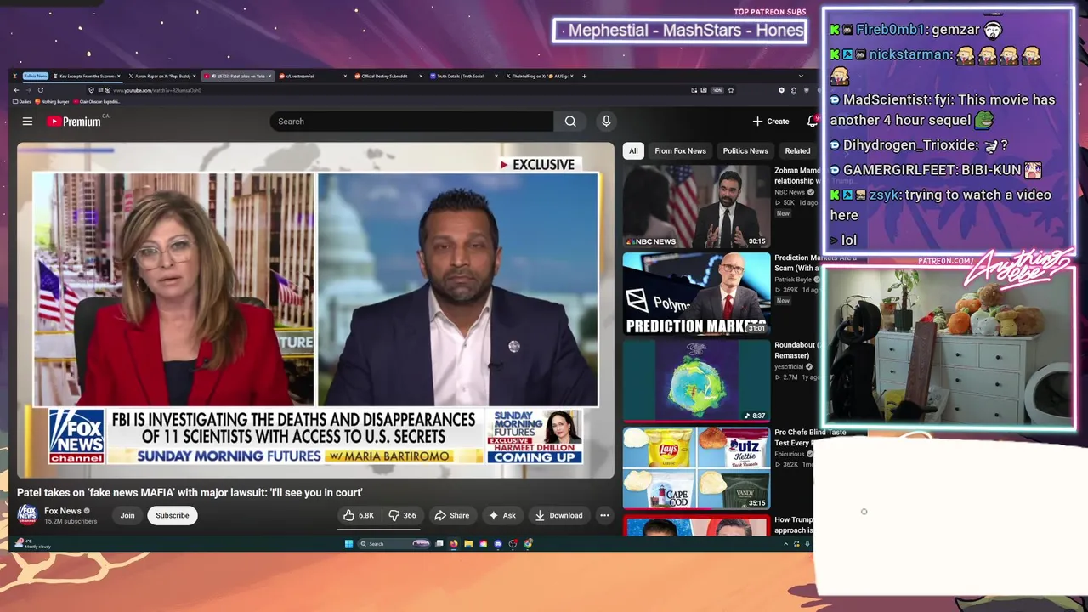Click the Share button
This screenshot has width=1088, height=612.
(451, 515)
